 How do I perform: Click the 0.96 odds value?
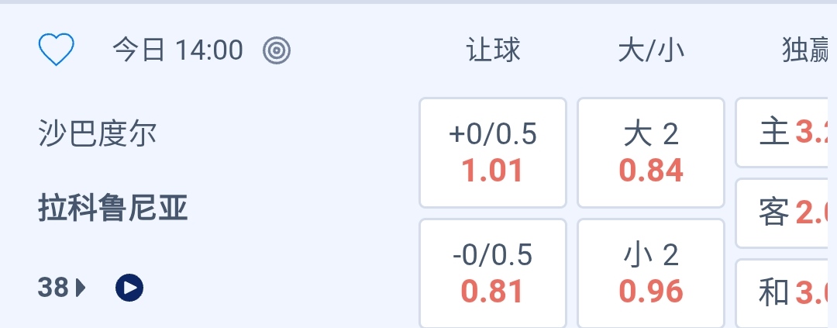(x=651, y=292)
